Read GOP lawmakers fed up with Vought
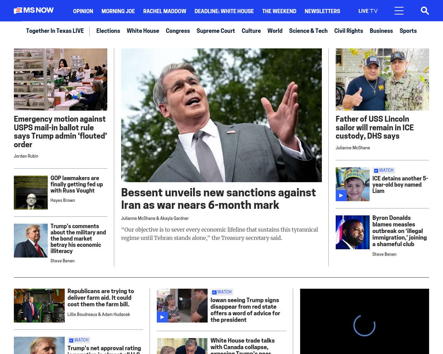The width and height of the screenshot is (443, 354). click(77, 184)
